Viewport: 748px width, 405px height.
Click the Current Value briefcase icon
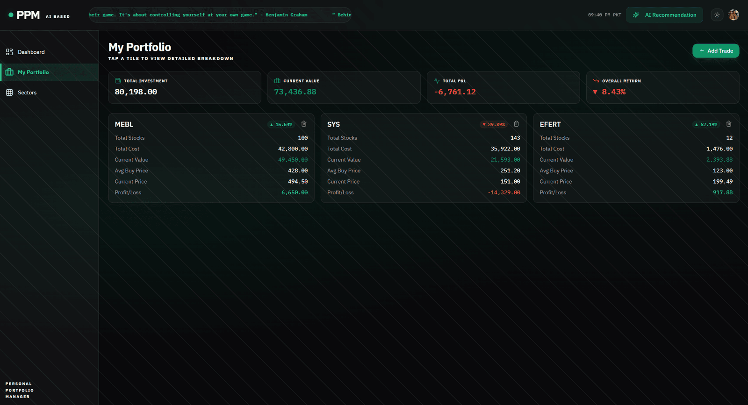[x=277, y=81]
